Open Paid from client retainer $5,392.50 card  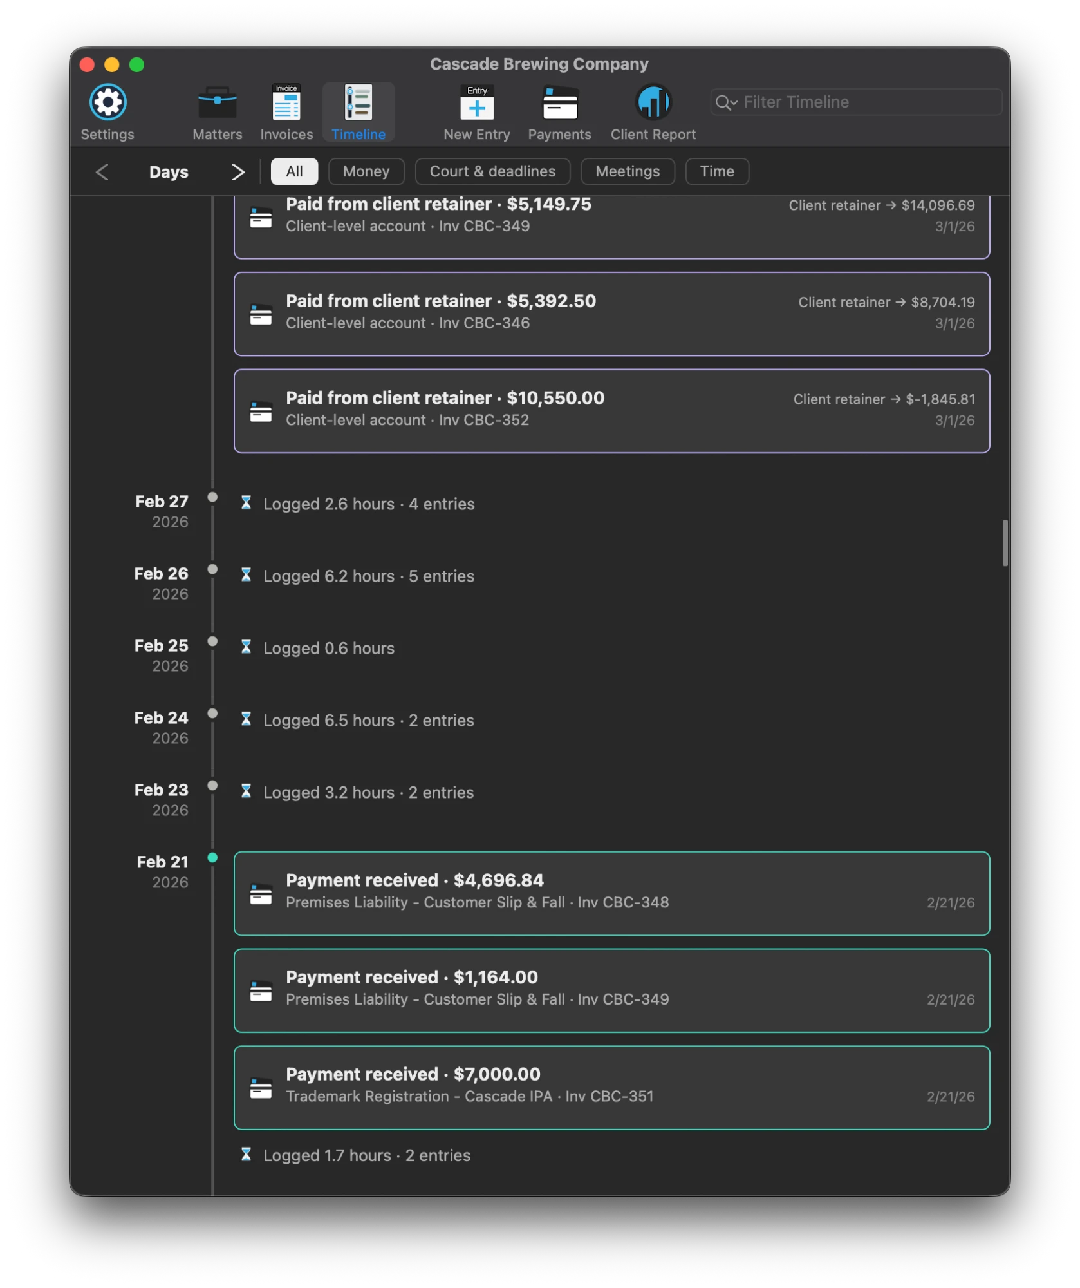pyautogui.click(x=611, y=314)
